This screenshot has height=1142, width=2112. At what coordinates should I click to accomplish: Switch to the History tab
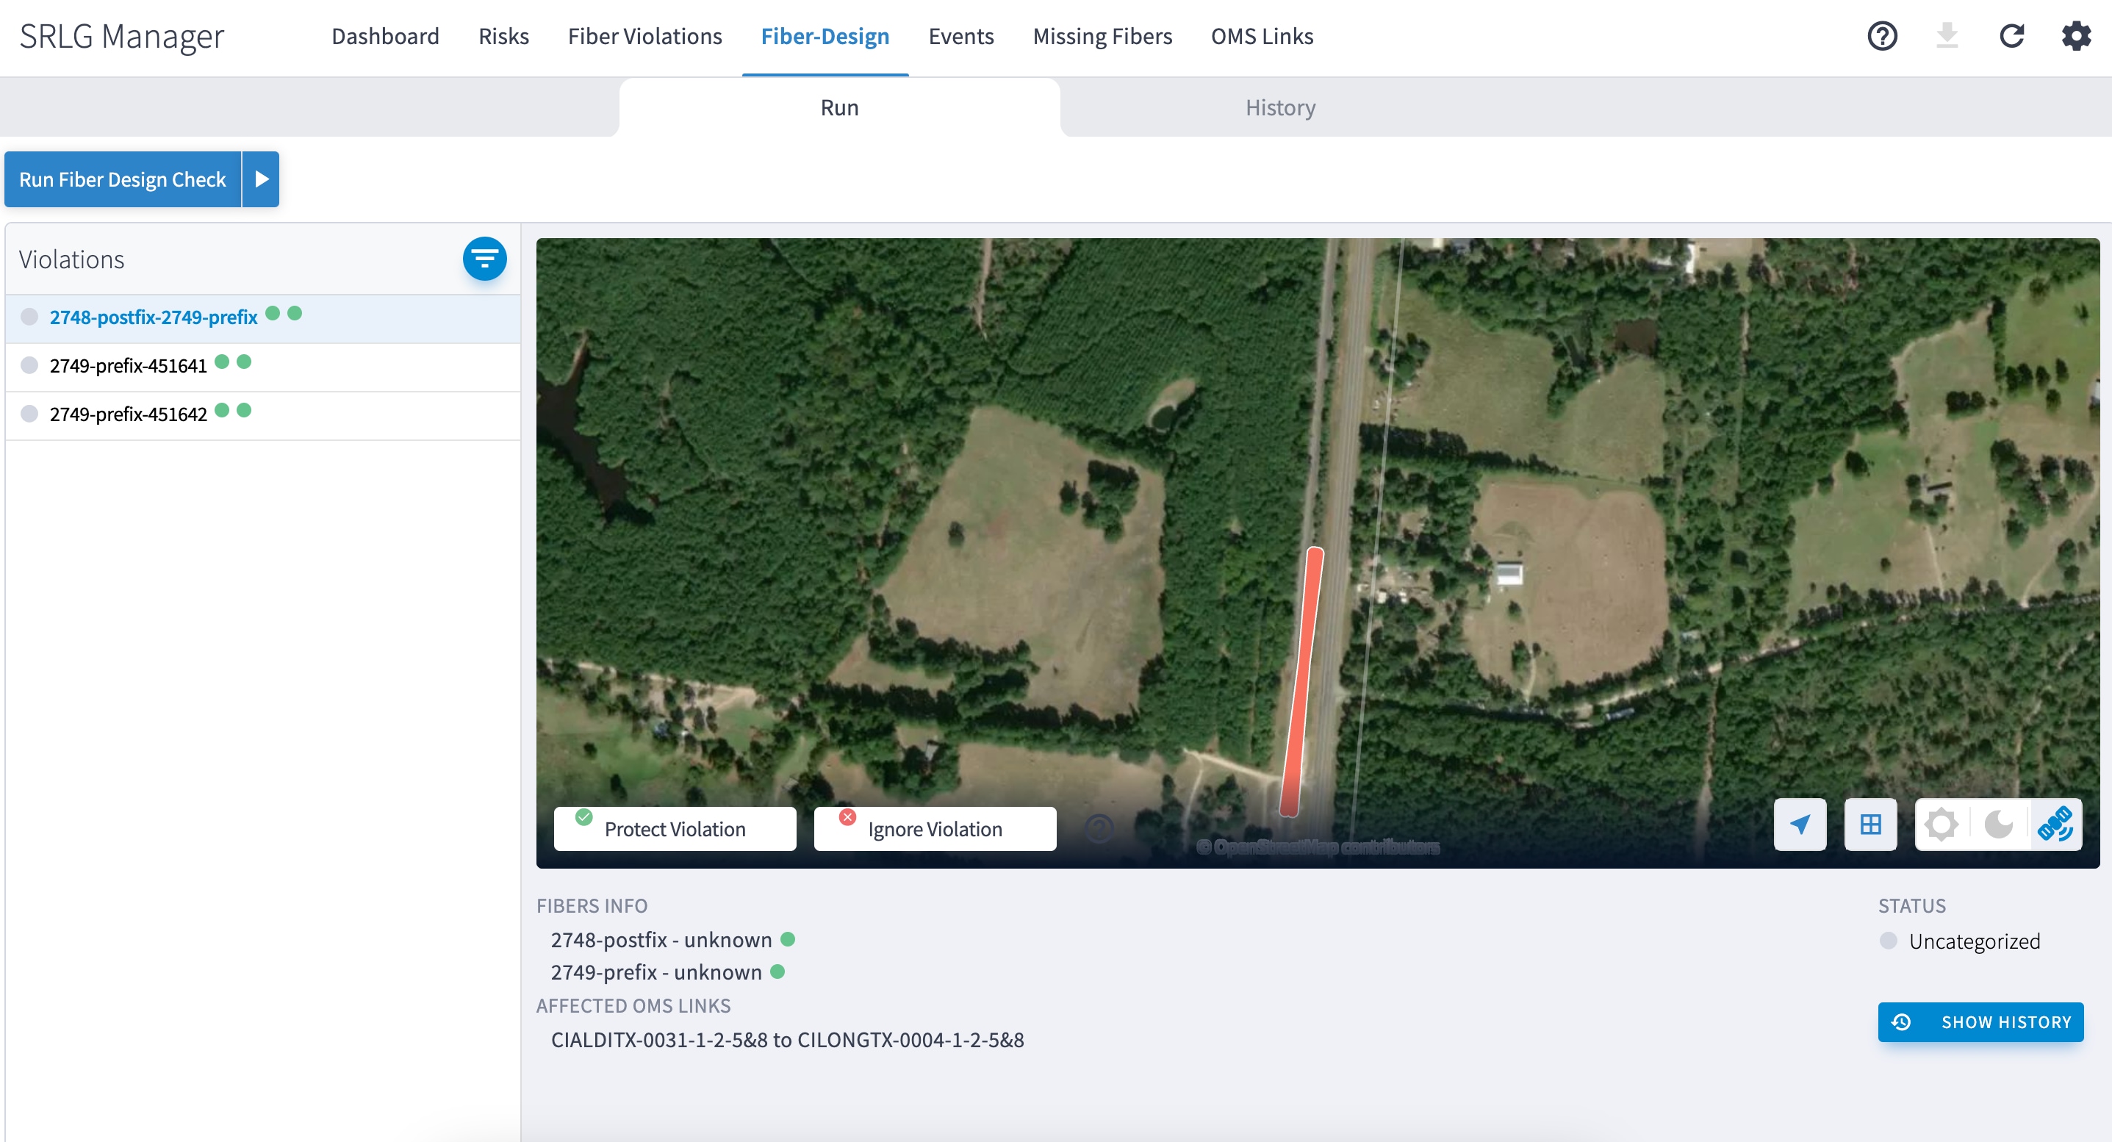click(1281, 107)
